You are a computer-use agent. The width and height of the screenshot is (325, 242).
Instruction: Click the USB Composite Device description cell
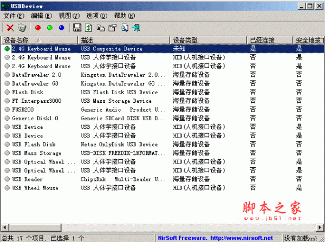click(x=111, y=49)
